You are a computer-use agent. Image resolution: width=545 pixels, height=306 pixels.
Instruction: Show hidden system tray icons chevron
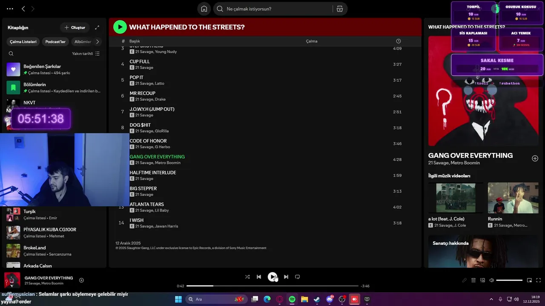coord(491,299)
